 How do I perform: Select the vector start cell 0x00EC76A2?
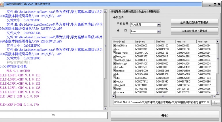point(141,81)
